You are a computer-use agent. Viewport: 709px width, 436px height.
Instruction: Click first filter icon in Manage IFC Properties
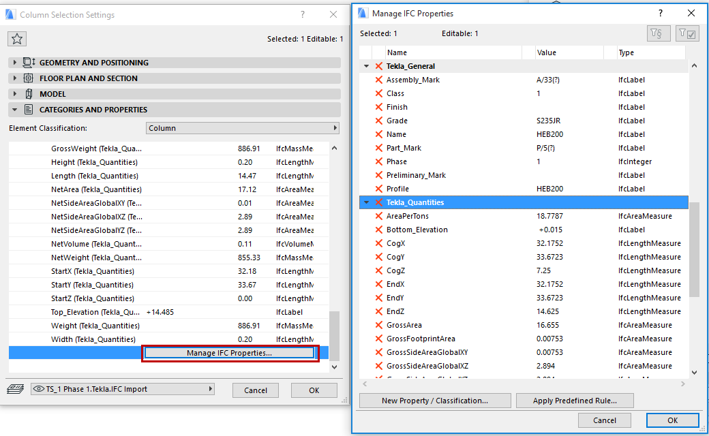(x=658, y=33)
